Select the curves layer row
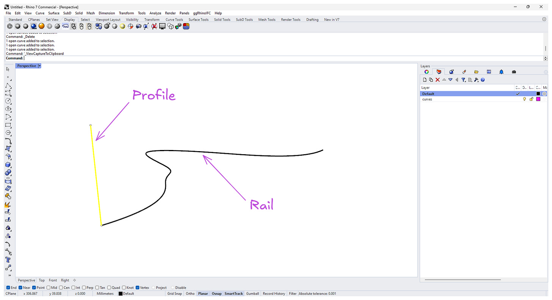 (x=484, y=99)
